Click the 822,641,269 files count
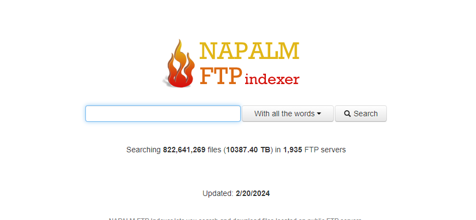Screen dimensions: 476x220 click(x=184, y=150)
